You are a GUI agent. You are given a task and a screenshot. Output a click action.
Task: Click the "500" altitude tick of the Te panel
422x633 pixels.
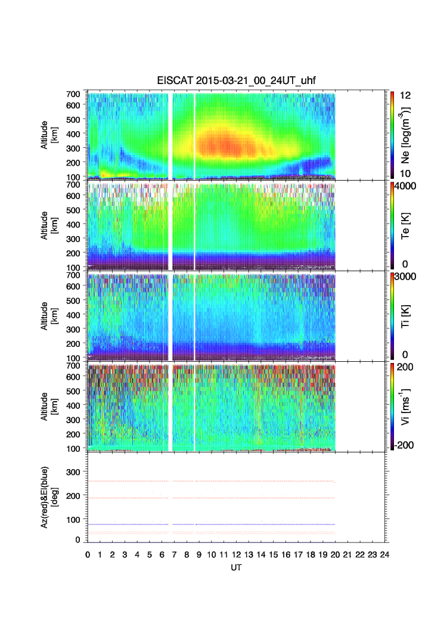pos(73,210)
